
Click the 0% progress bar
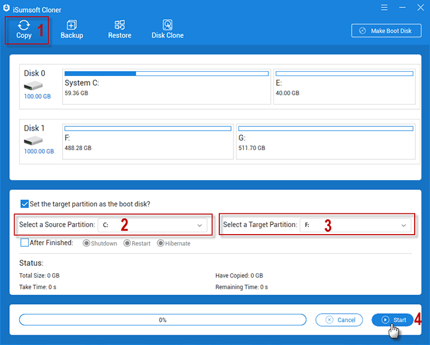point(163,320)
